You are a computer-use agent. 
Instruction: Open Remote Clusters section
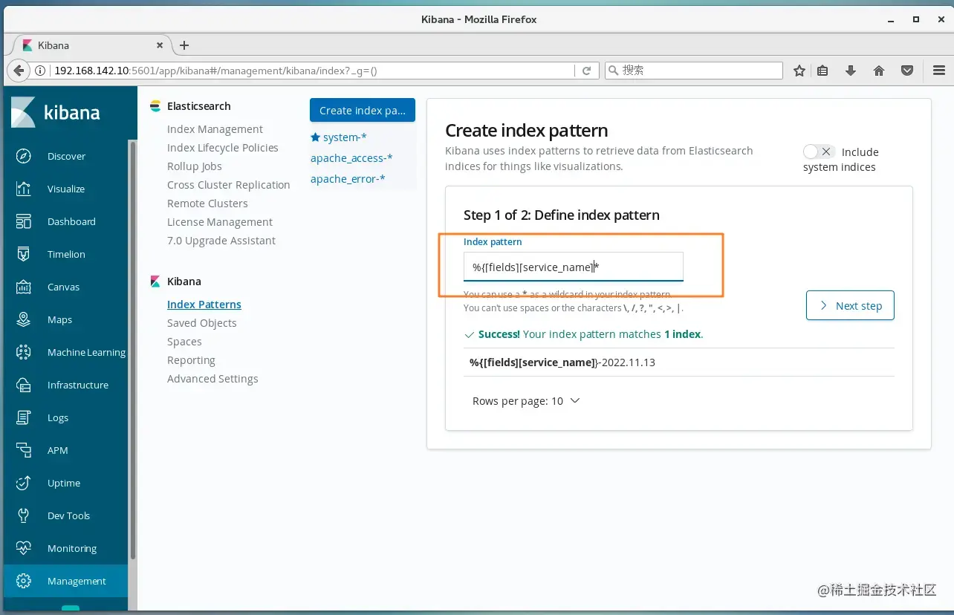tap(207, 204)
